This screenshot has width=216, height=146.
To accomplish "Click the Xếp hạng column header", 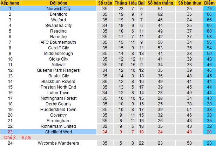I will pos(10,3).
